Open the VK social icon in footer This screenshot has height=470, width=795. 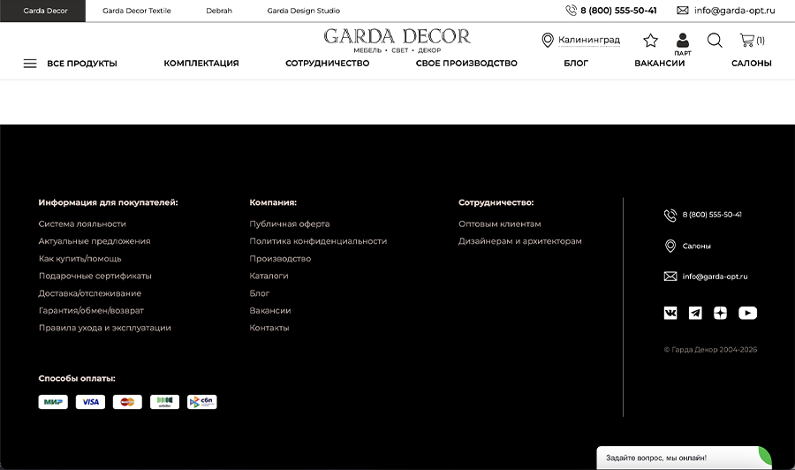click(670, 313)
